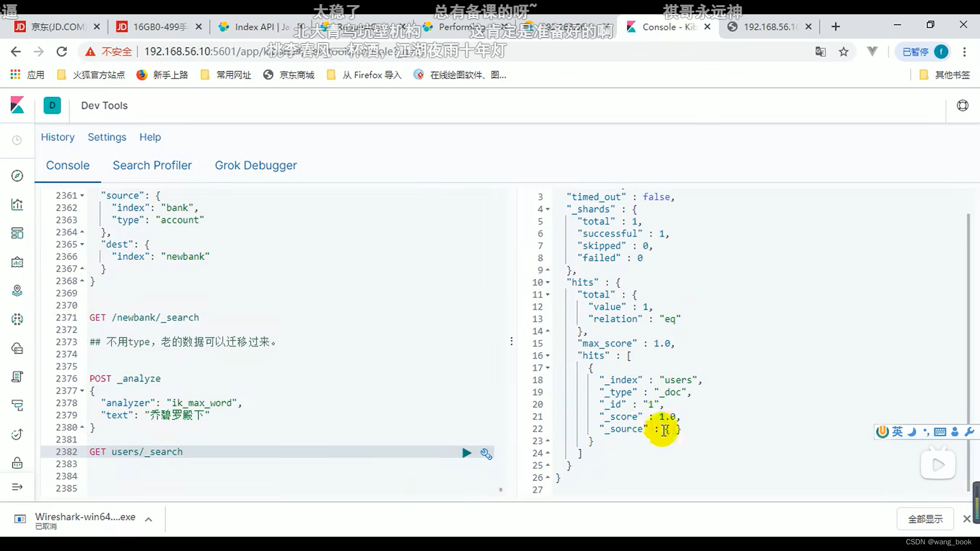Click the Settings menu item

coord(107,137)
